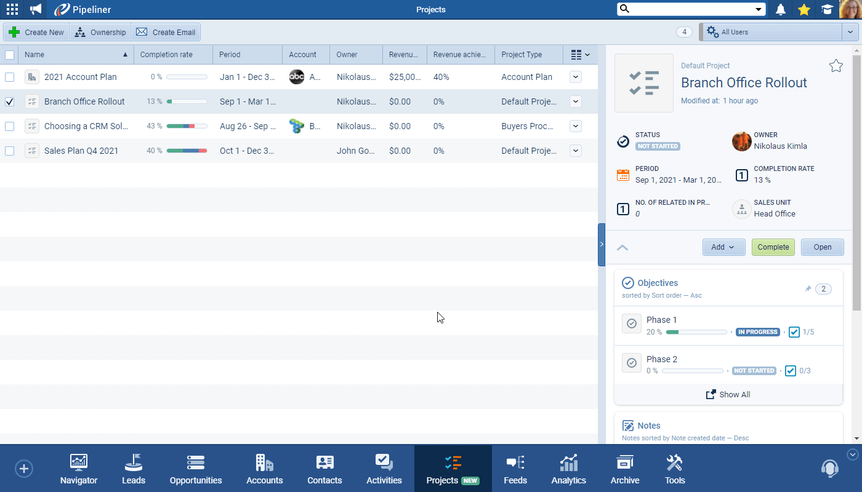Go to the Archive section

pyautogui.click(x=624, y=468)
